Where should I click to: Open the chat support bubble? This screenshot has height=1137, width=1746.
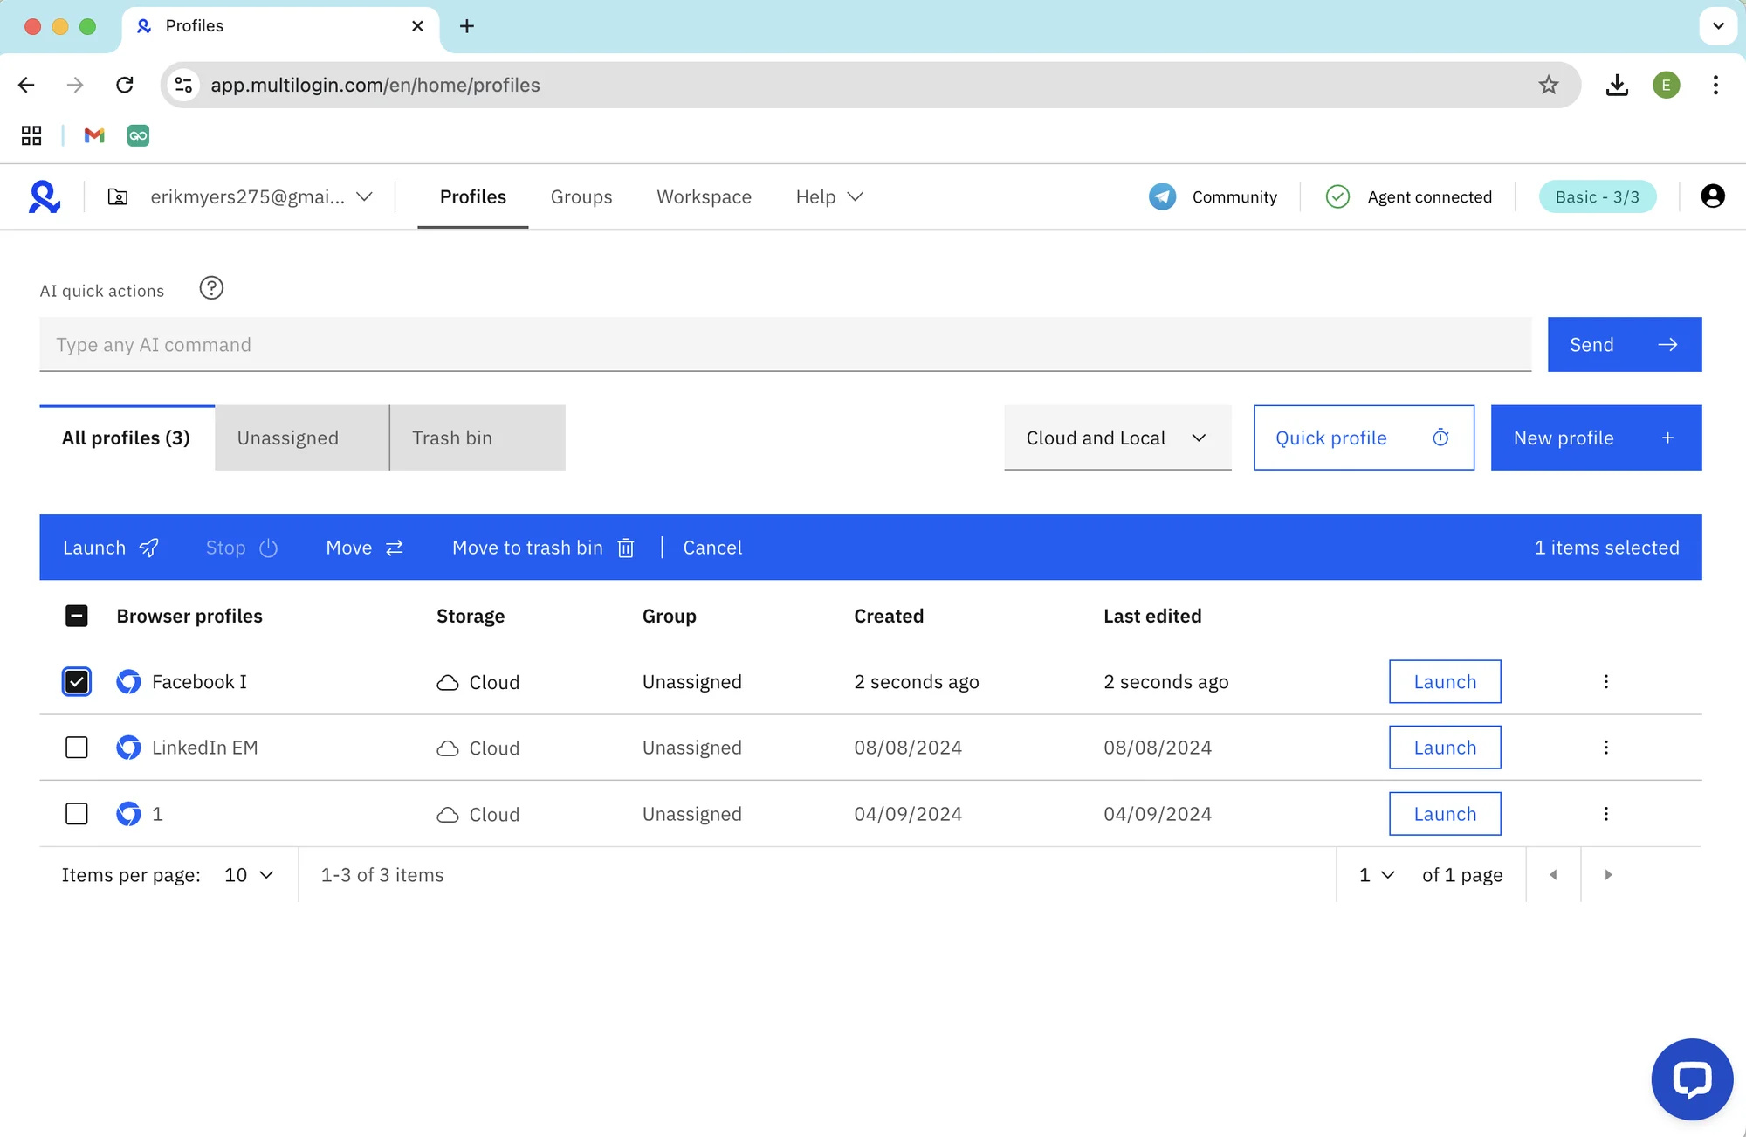(x=1691, y=1079)
